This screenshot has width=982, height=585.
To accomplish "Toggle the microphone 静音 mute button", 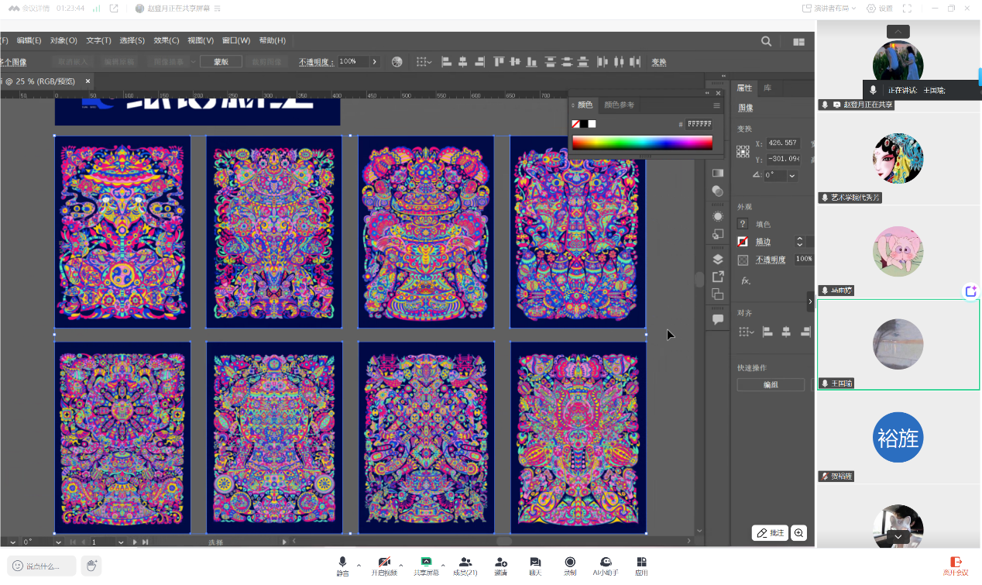I will coord(342,566).
